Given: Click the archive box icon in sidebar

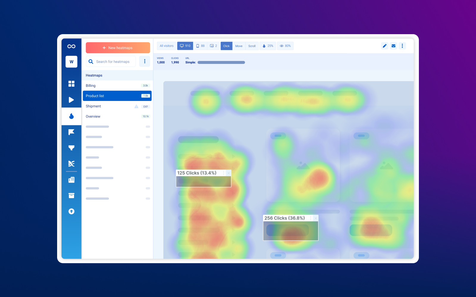Looking at the screenshot, I should [x=71, y=195].
